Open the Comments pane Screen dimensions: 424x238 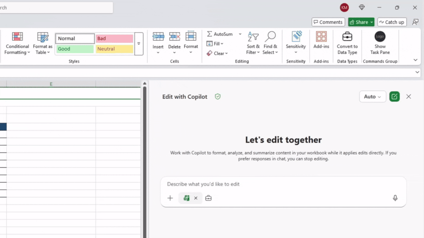click(328, 22)
